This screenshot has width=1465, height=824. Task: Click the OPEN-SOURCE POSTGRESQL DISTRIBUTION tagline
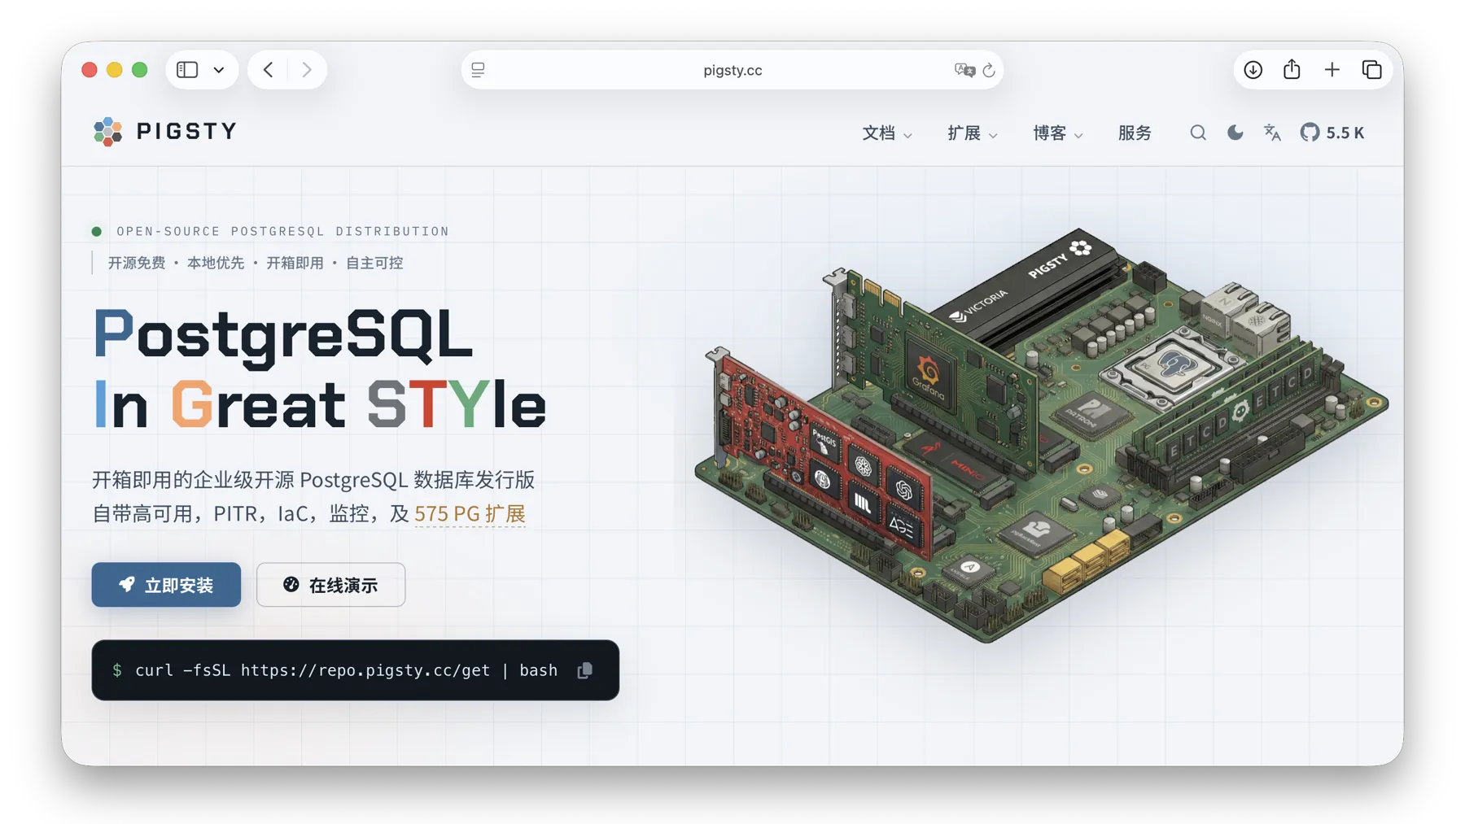(282, 232)
